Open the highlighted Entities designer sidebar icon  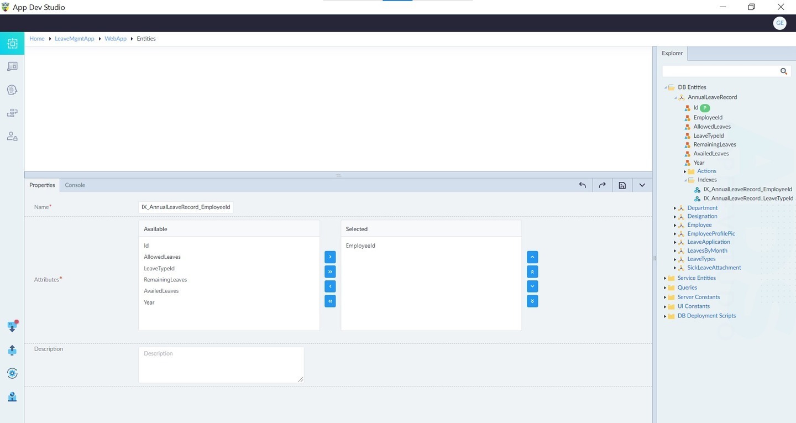[x=12, y=43]
